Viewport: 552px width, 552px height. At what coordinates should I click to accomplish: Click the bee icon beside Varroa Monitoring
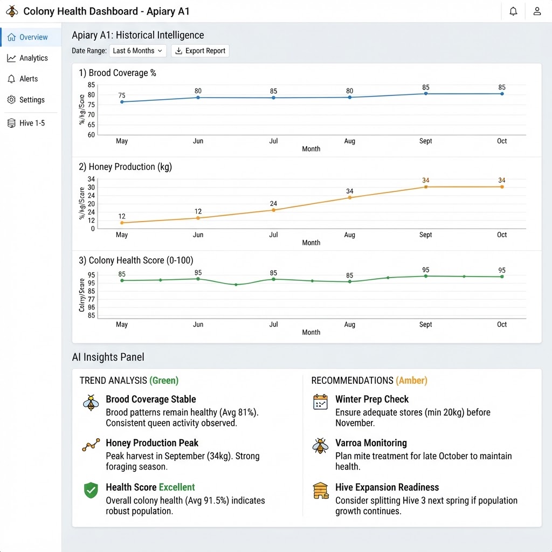[x=320, y=446]
